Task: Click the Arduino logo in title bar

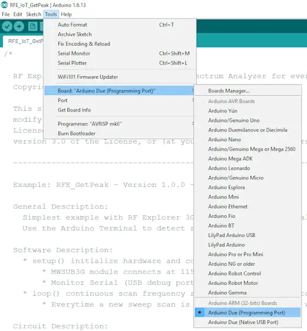Action: (x=4, y=5)
